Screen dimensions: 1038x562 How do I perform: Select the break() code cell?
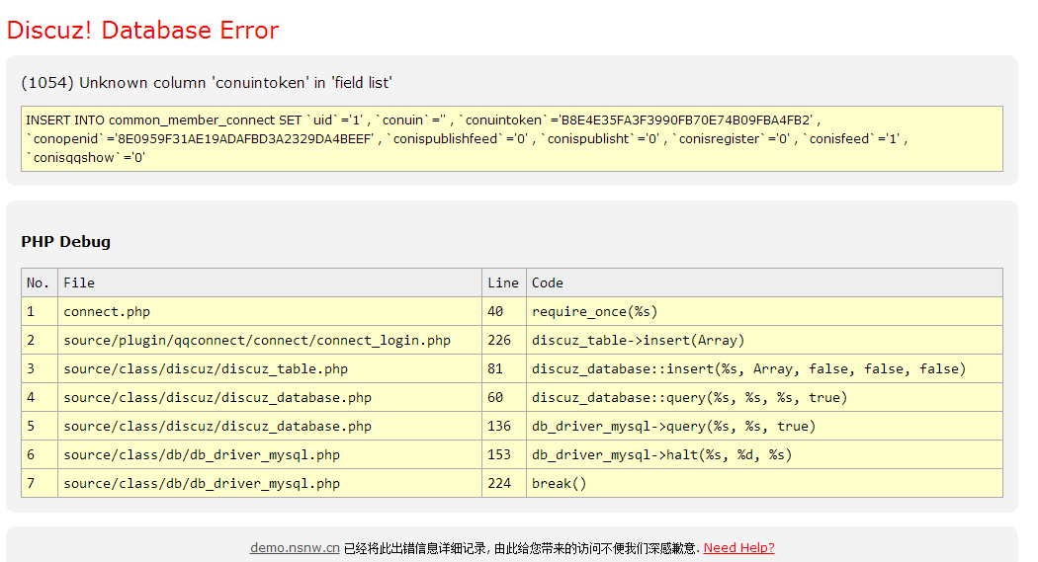764,483
